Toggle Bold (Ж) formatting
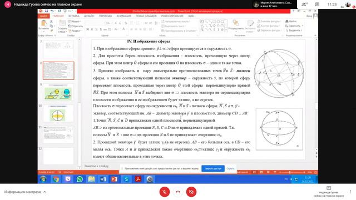 (88, 29)
